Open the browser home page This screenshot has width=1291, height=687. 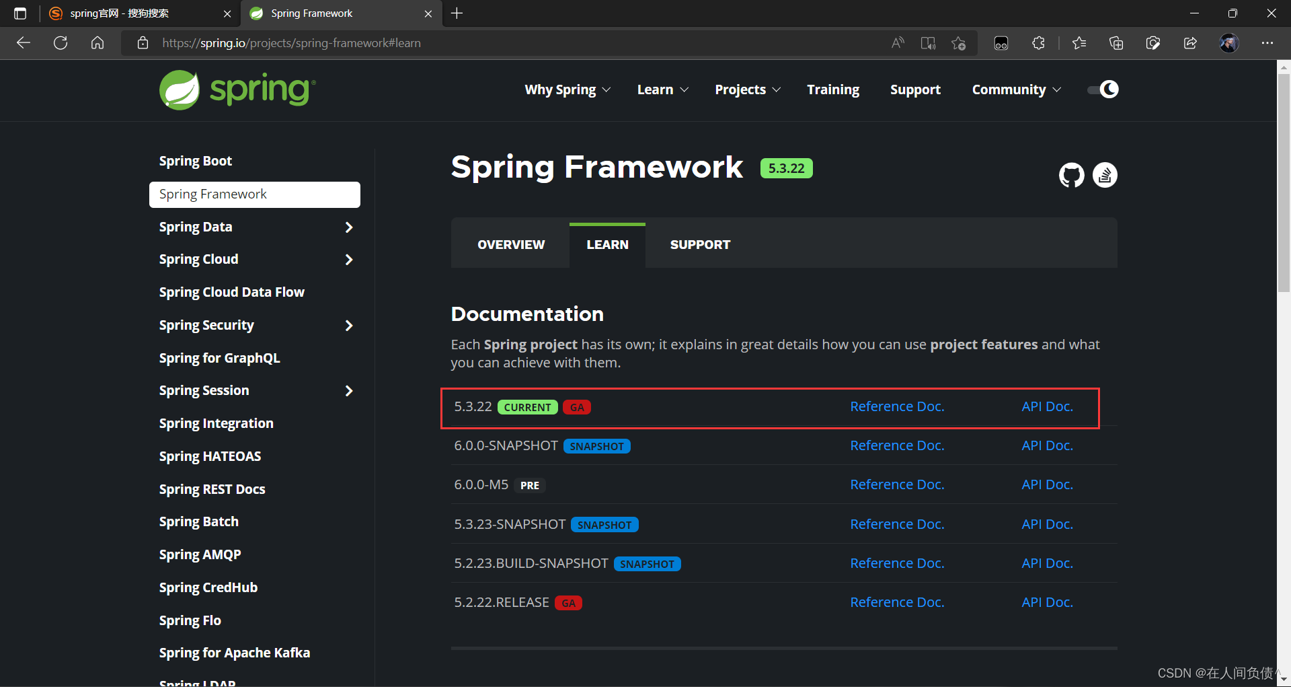[97, 43]
